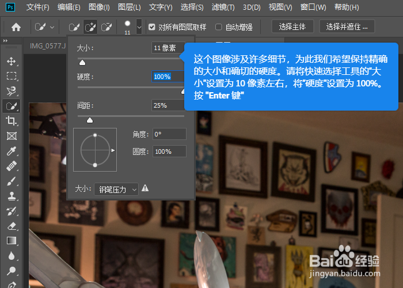Select the Rectangular Marquee tool
Screen dimensions: 403x288
point(12,76)
